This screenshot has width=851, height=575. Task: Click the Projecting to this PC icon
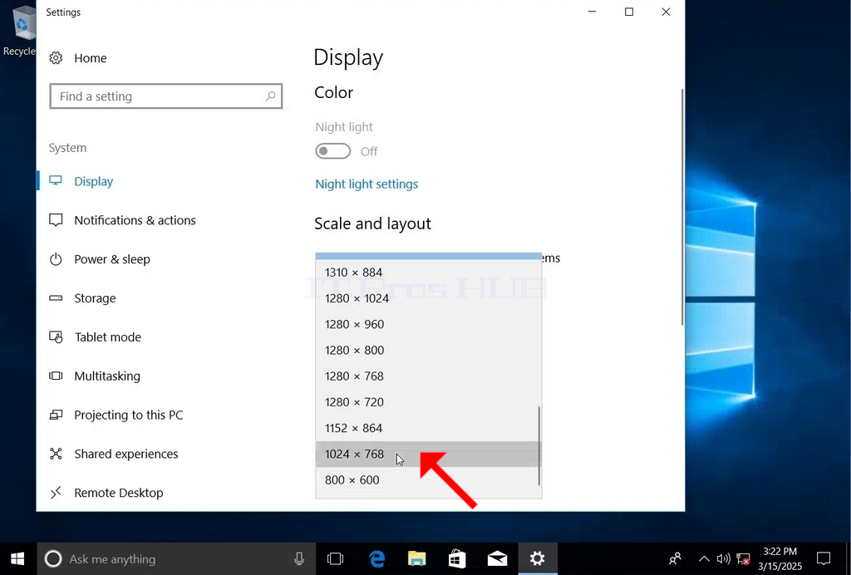point(56,415)
